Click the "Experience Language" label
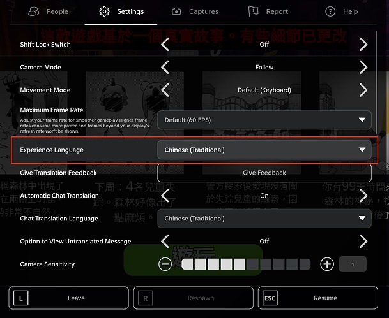Screen dimensions: 389x318 coord(52,150)
